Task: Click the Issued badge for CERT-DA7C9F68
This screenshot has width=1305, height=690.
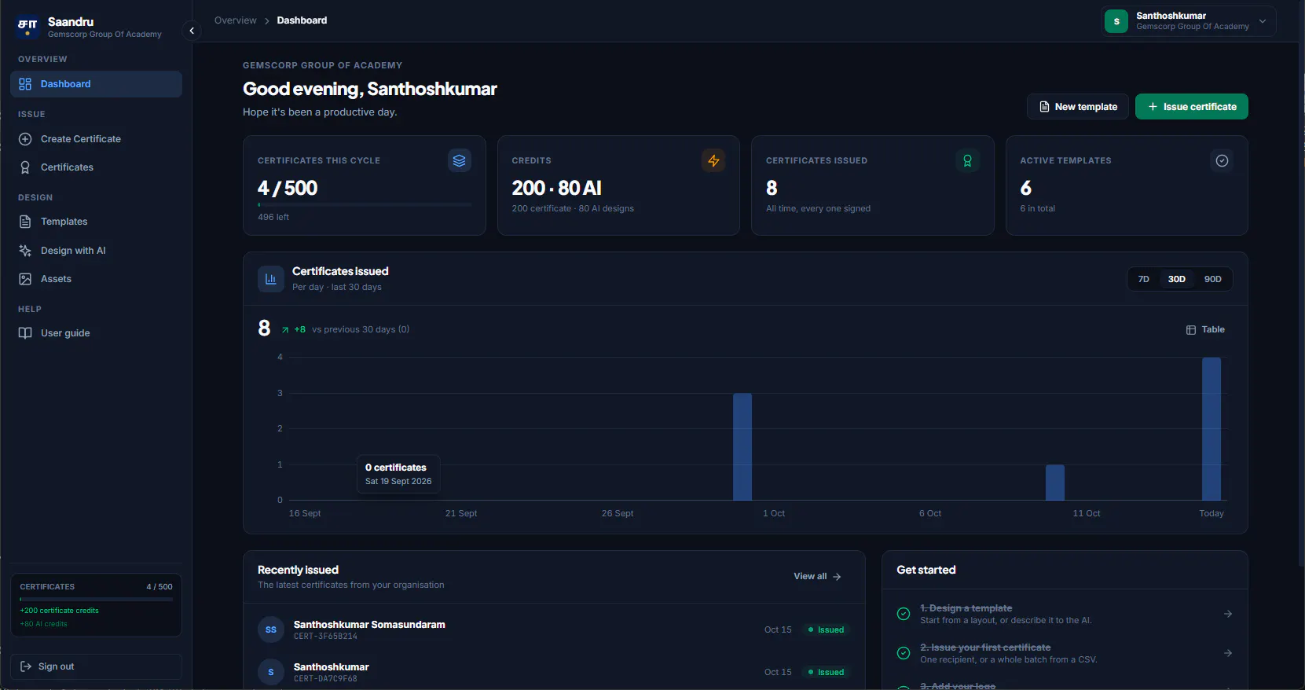Action: click(826, 673)
